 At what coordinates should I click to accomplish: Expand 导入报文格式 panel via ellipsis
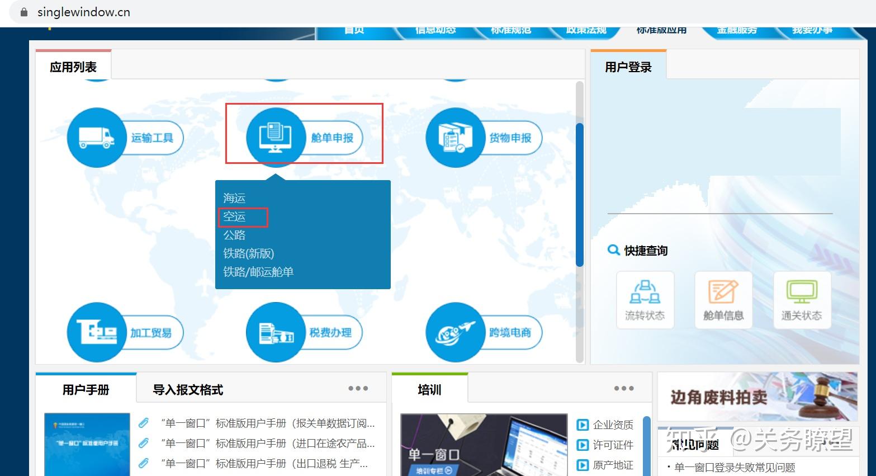pos(358,388)
